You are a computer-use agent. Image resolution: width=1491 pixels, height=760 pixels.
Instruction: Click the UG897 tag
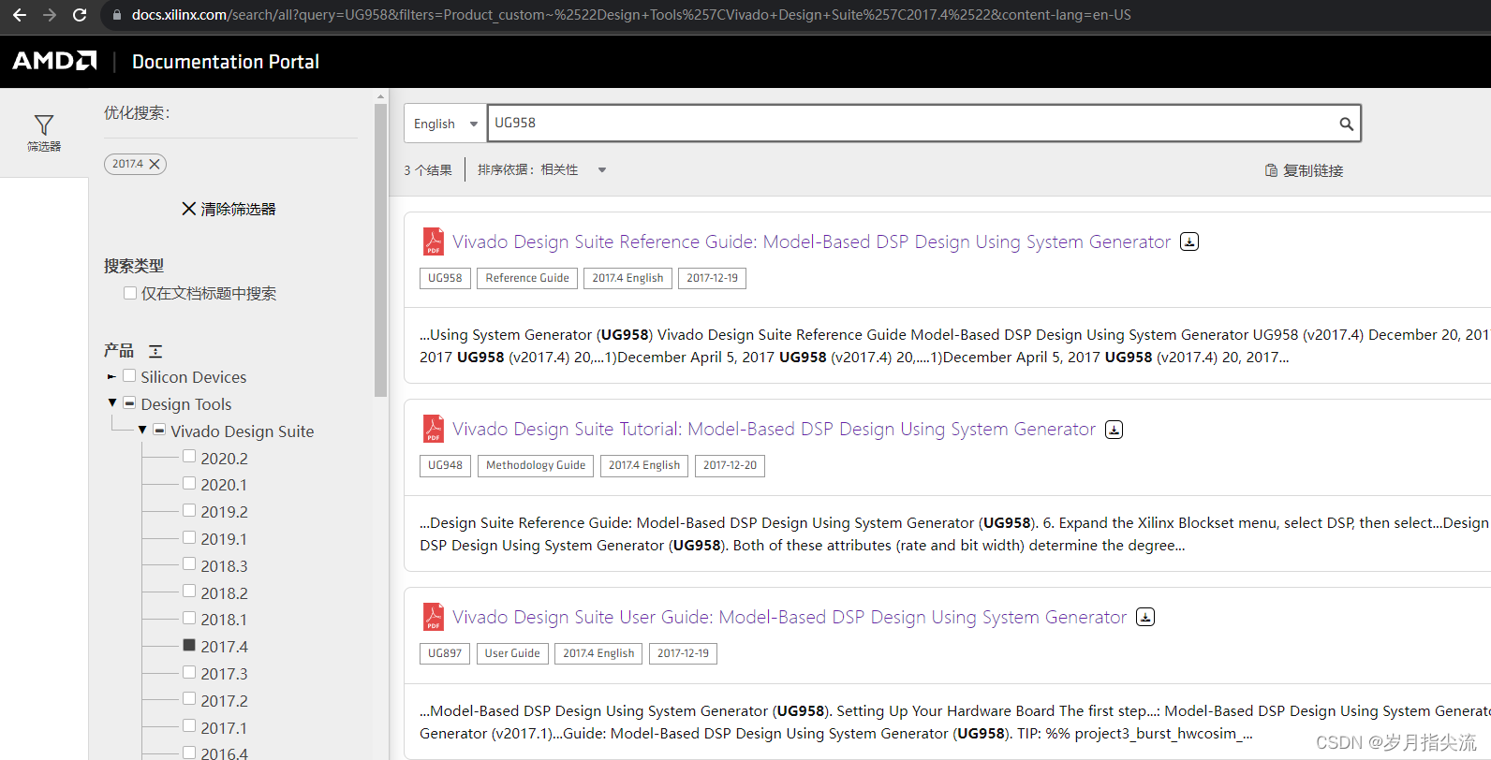(445, 653)
